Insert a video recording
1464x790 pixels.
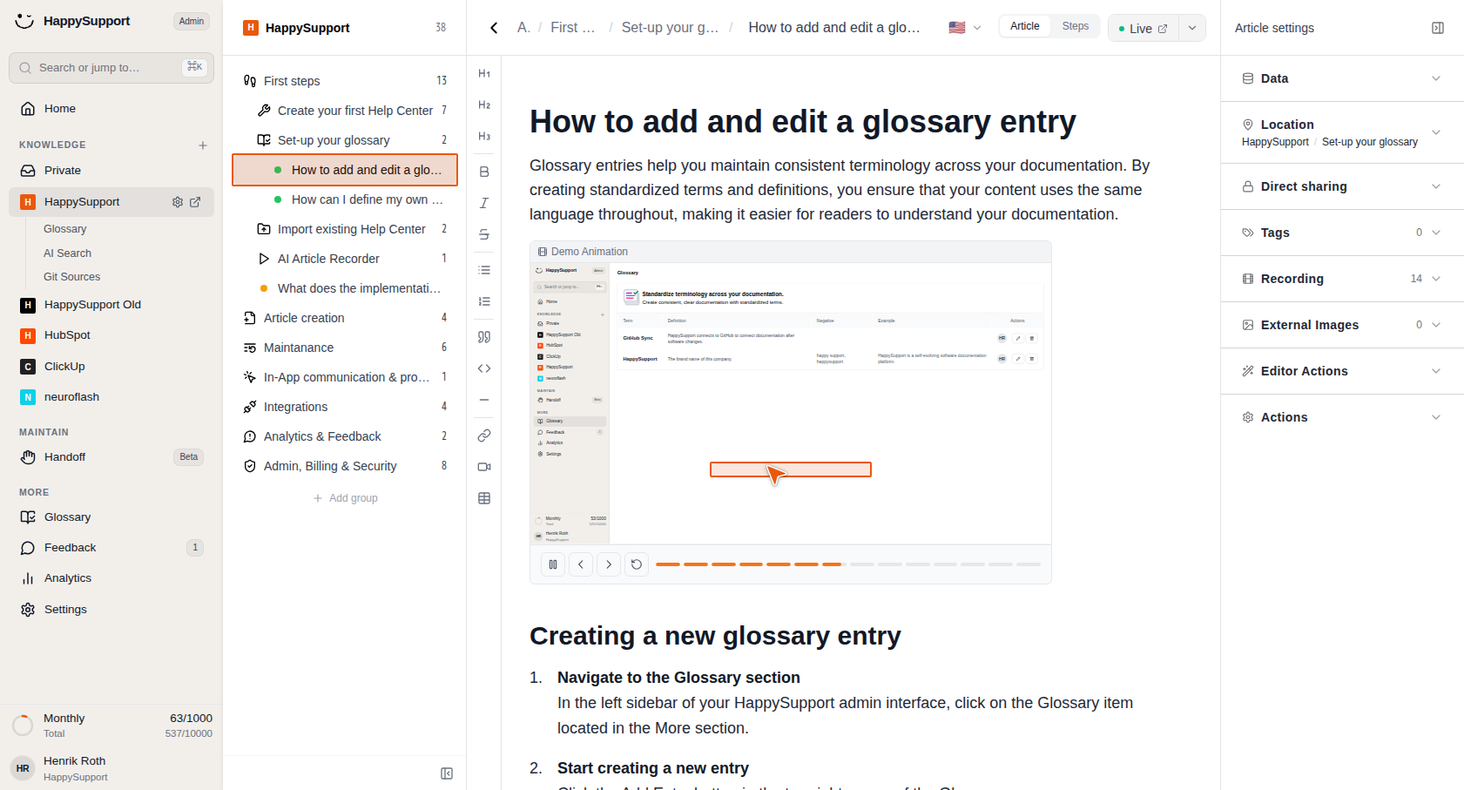[x=484, y=467]
